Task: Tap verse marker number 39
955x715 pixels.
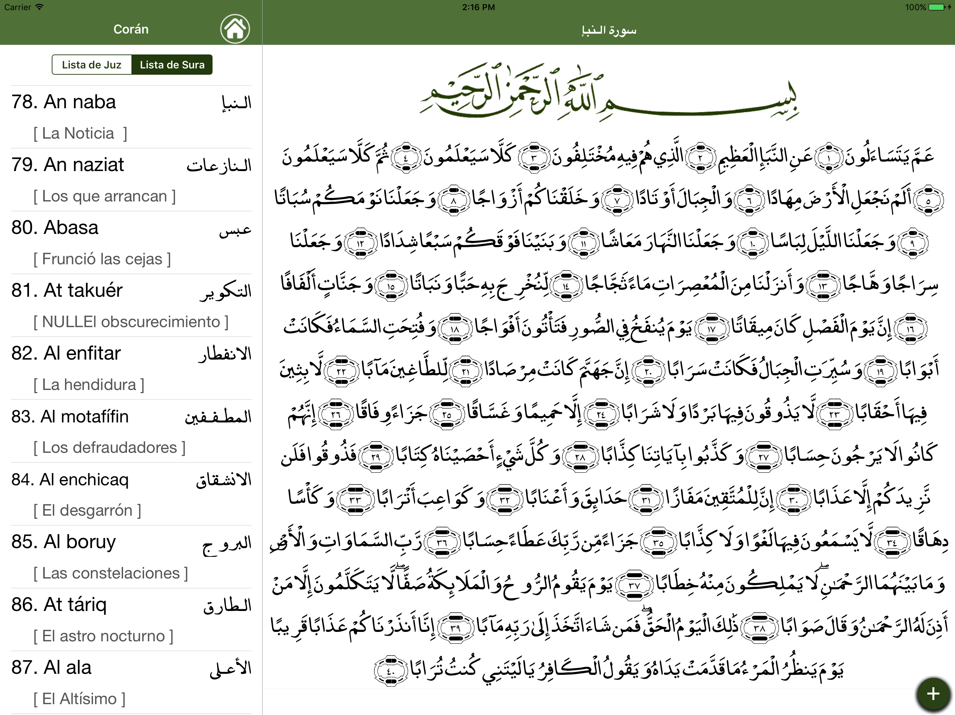Action: [455, 628]
